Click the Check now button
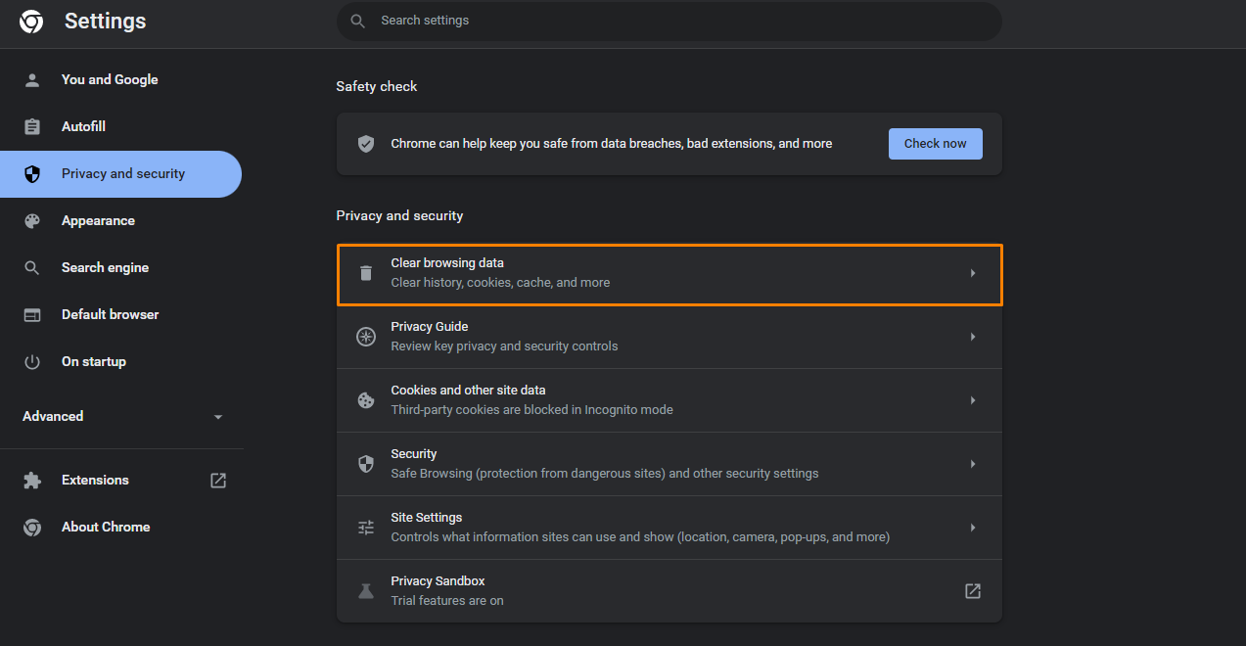 pyautogui.click(x=935, y=144)
